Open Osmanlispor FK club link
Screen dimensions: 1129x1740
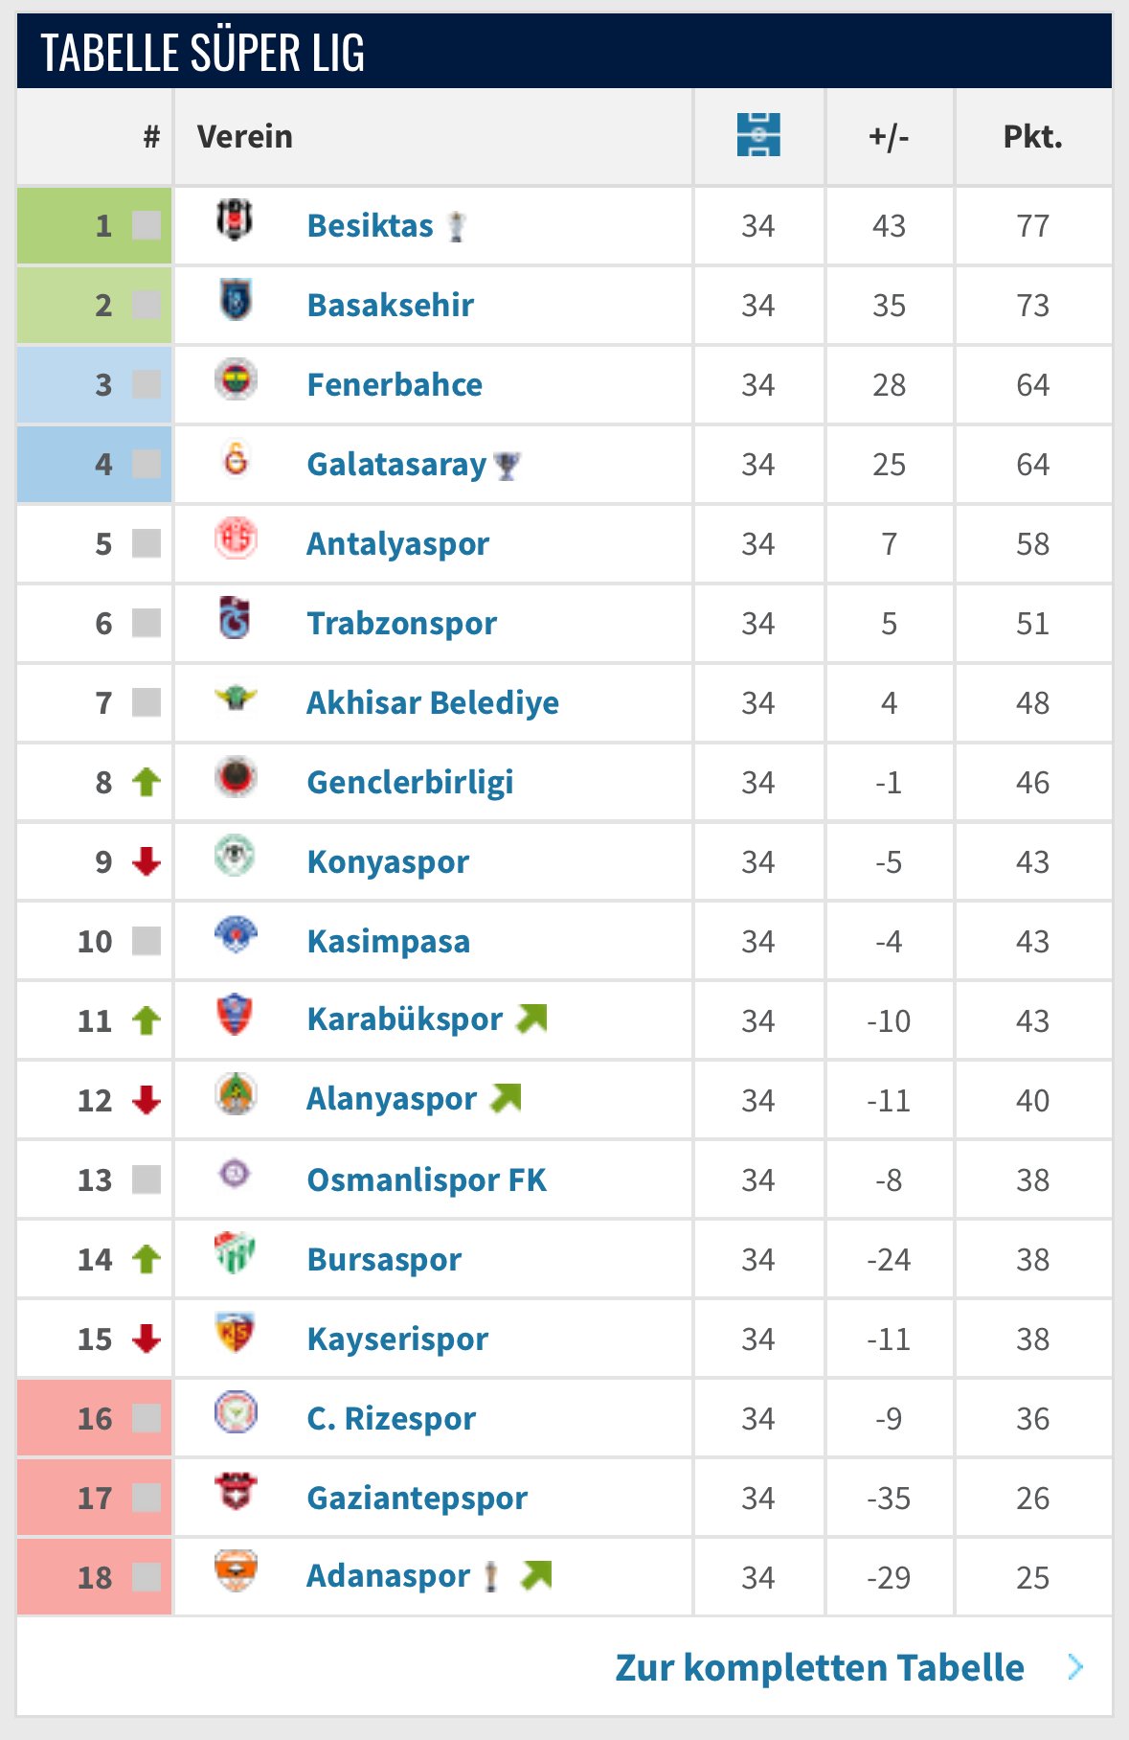pos(426,1180)
